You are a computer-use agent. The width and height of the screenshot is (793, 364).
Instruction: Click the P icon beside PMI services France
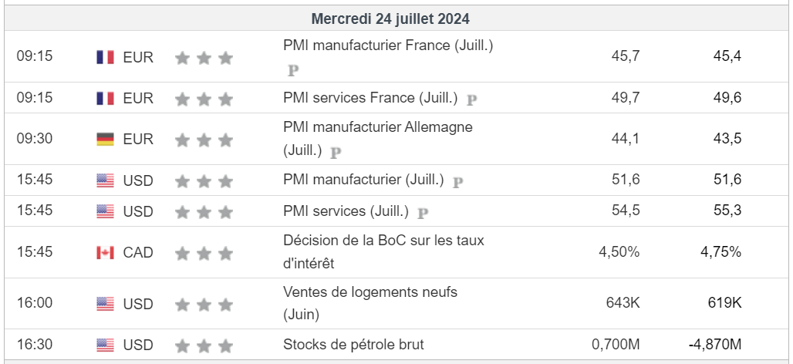(x=472, y=99)
